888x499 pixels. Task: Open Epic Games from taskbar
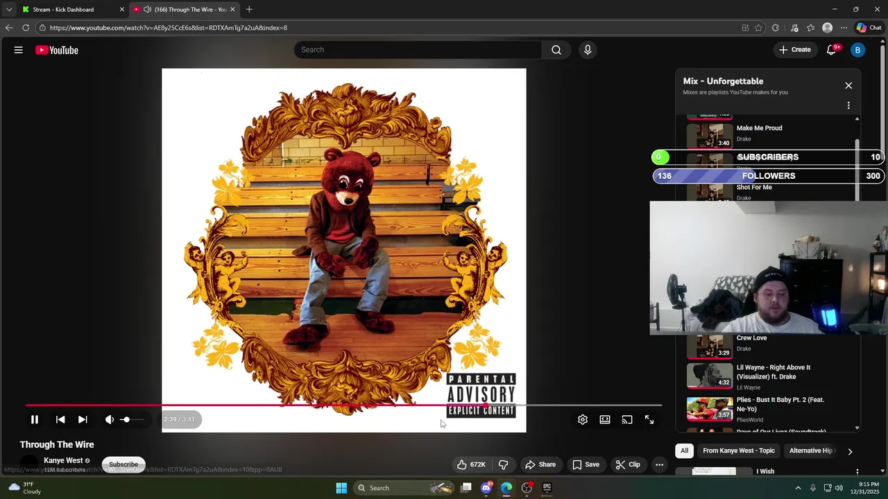[x=547, y=488]
